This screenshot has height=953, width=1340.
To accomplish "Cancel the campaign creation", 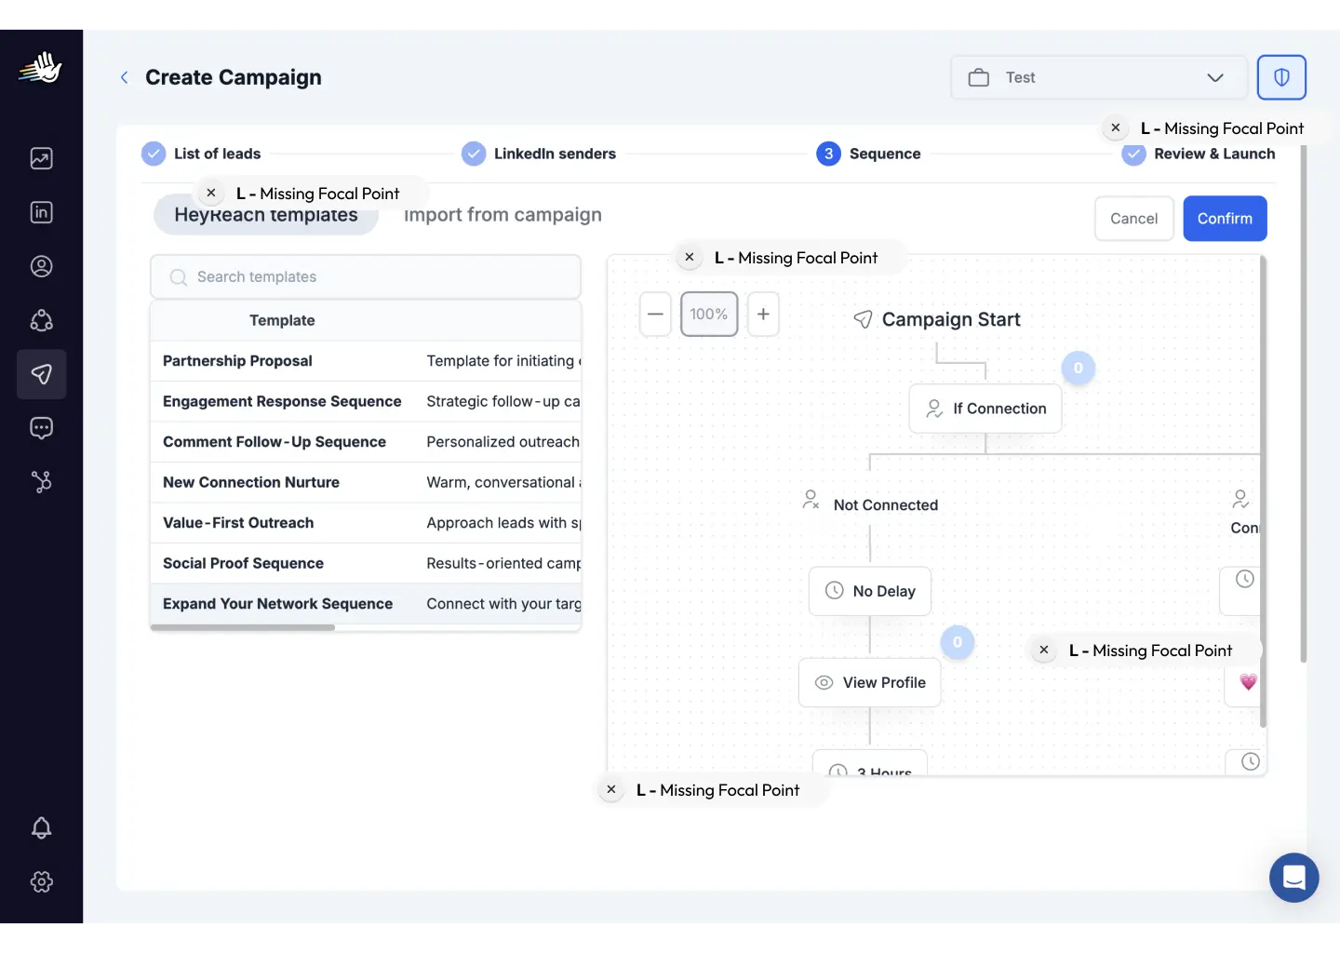I will click(x=1133, y=218).
